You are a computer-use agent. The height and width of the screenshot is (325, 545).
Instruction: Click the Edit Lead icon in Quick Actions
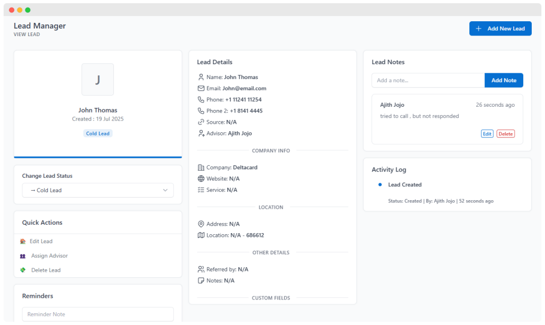[23, 241]
